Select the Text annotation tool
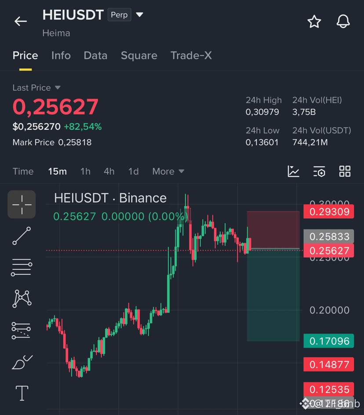This screenshot has height=415, width=364. click(x=22, y=393)
